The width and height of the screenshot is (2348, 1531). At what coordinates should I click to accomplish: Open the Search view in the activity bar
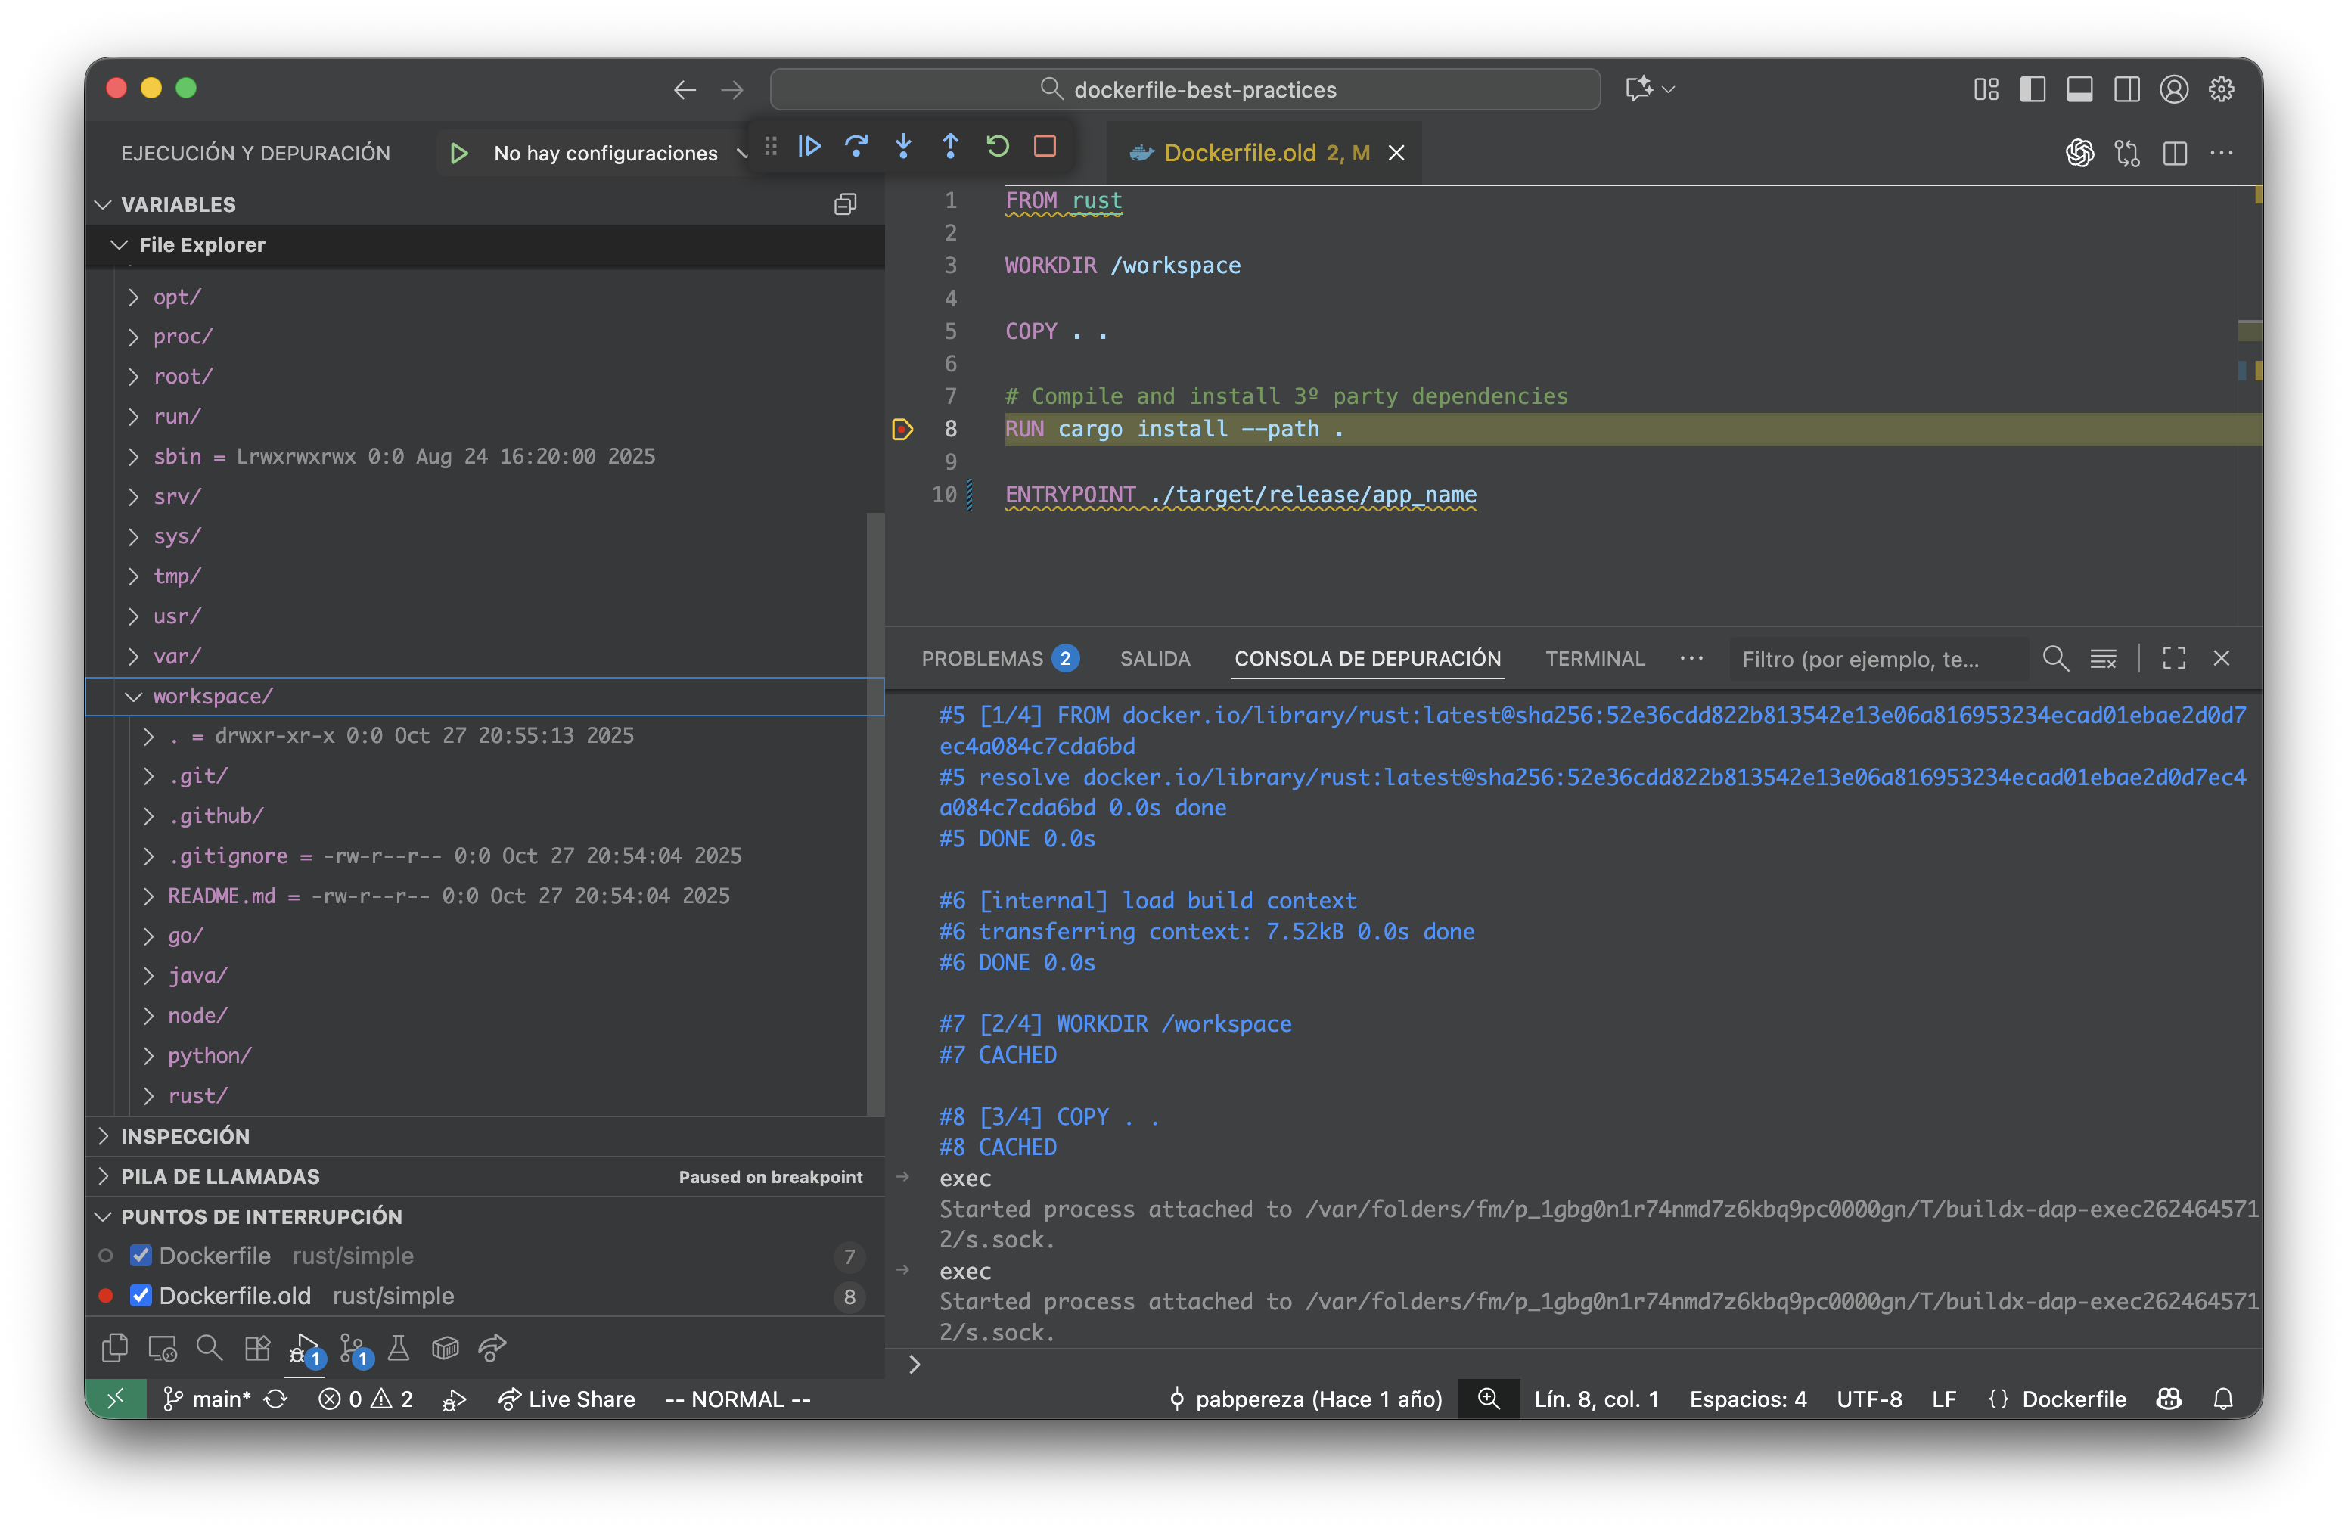click(209, 1349)
